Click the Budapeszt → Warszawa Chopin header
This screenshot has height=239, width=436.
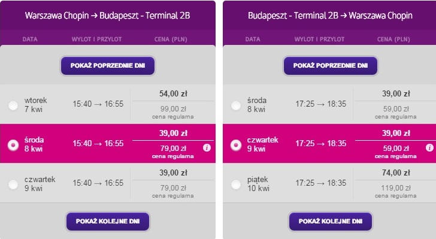click(331, 16)
